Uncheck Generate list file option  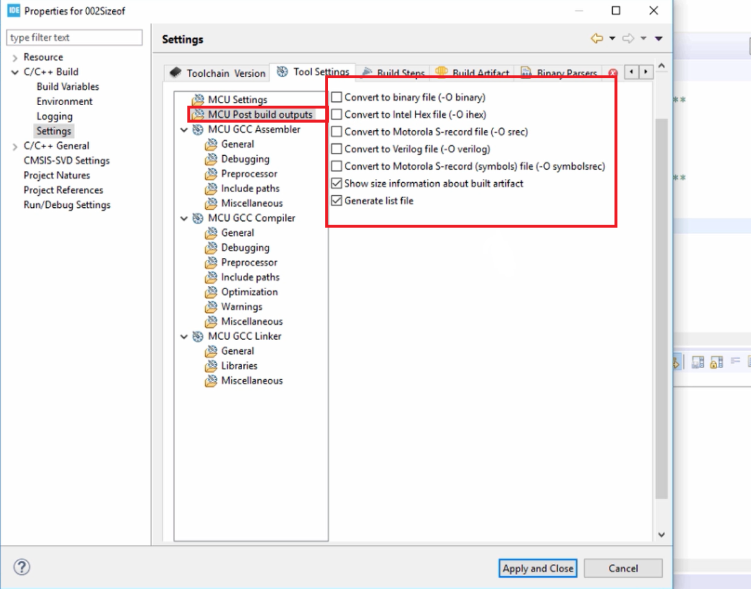click(337, 201)
